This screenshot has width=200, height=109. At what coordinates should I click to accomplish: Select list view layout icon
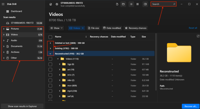tap(131, 4)
